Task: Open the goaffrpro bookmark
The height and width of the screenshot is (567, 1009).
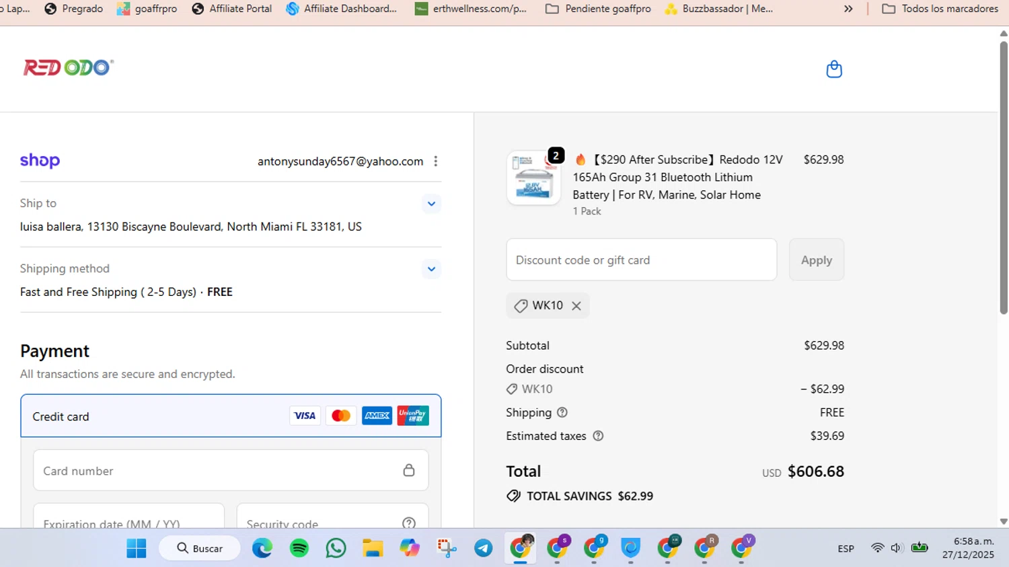Action: point(147,9)
